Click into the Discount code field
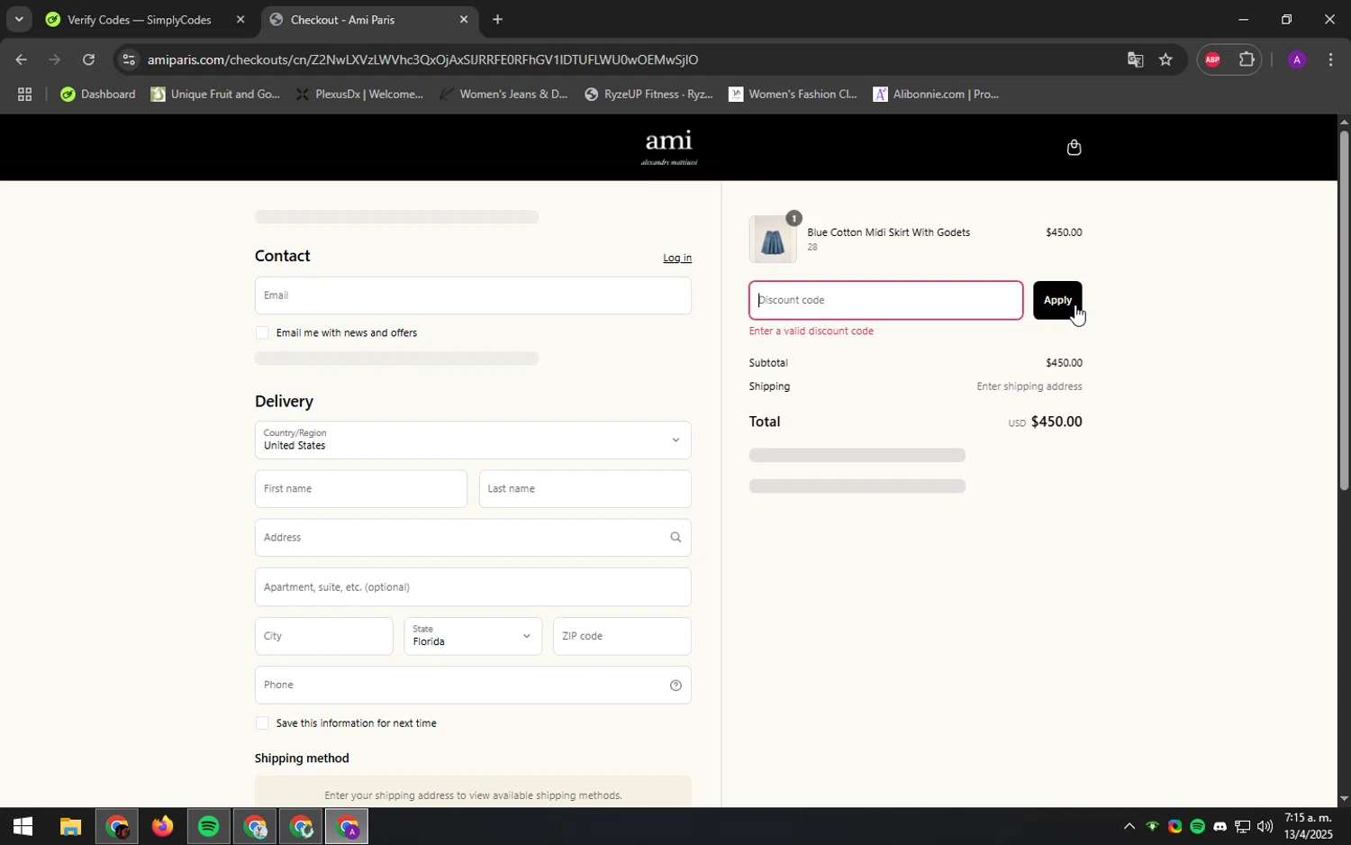 click(x=885, y=300)
